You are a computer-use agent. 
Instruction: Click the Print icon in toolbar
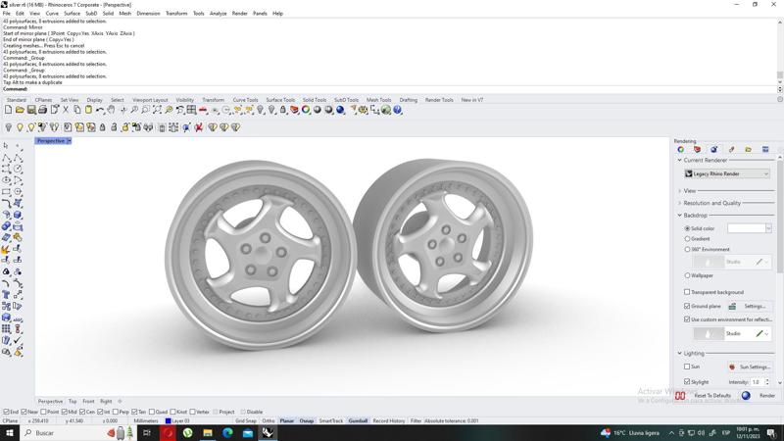coord(42,110)
